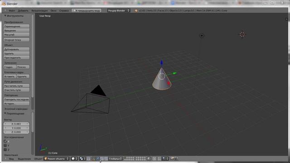Click the keyframe Удалить button
This screenshot has height=163, width=290.
23,77
